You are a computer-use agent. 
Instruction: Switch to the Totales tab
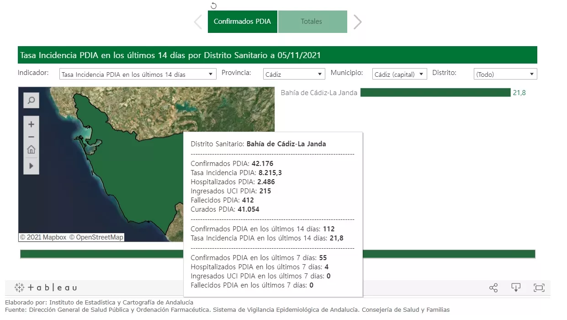312,22
